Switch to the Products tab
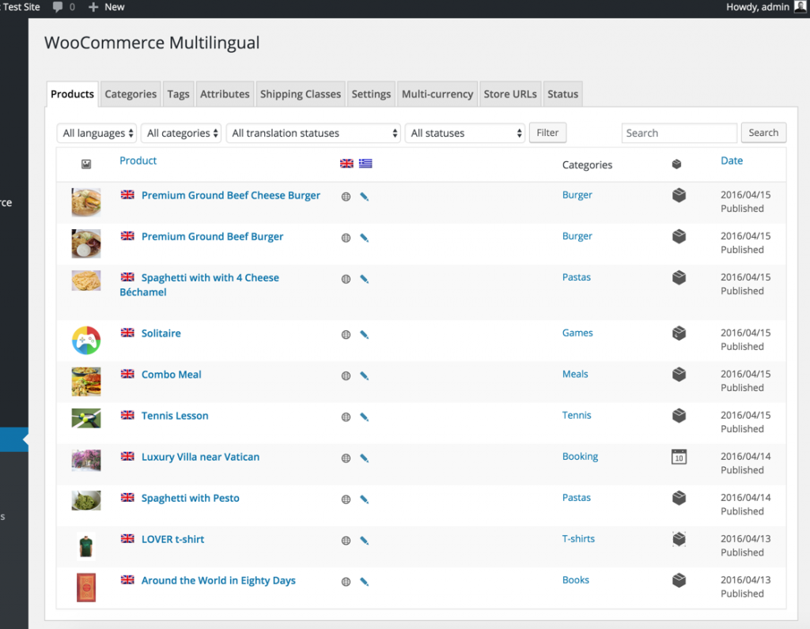Image resolution: width=810 pixels, height=629 pixels. coord(72,94)
